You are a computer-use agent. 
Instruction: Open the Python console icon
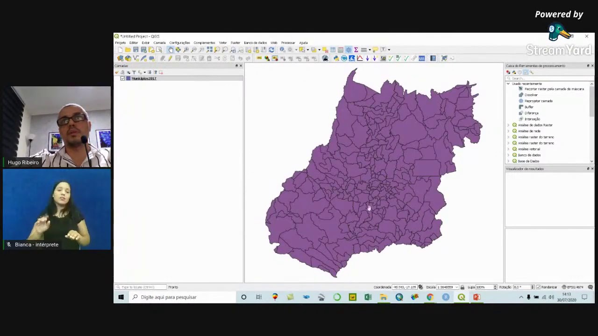click(336, 58)
